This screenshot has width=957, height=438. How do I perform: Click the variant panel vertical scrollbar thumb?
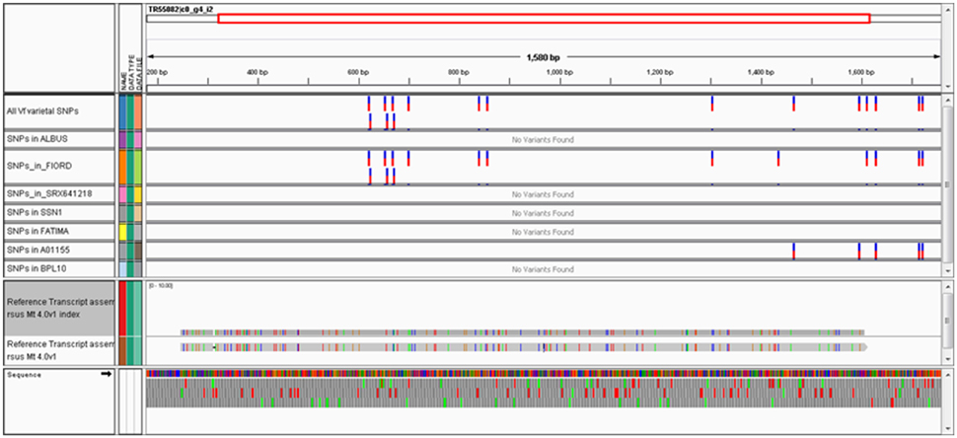[x=946, y=184]
